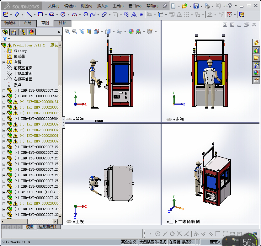Viewport: 261px width, 246px height.
Task: Click the Edit Appearance color ball
Action: (131, 31)
